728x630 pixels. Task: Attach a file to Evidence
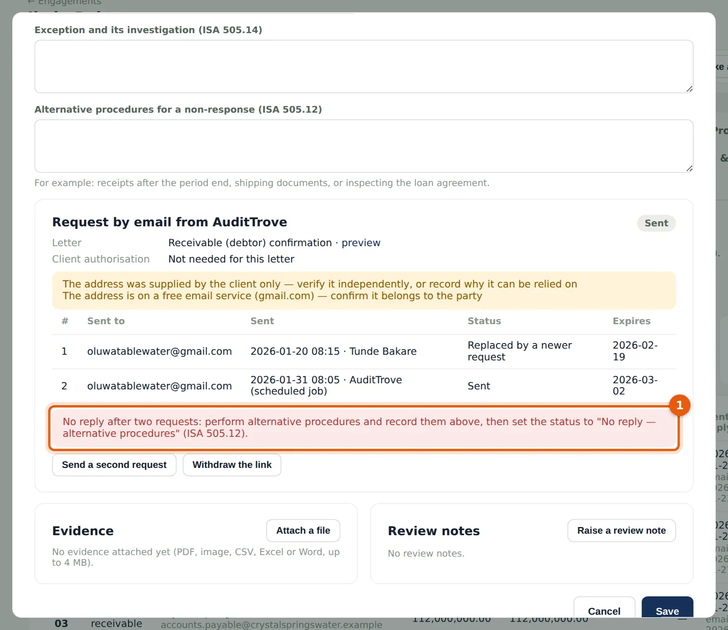click(303, 531)
